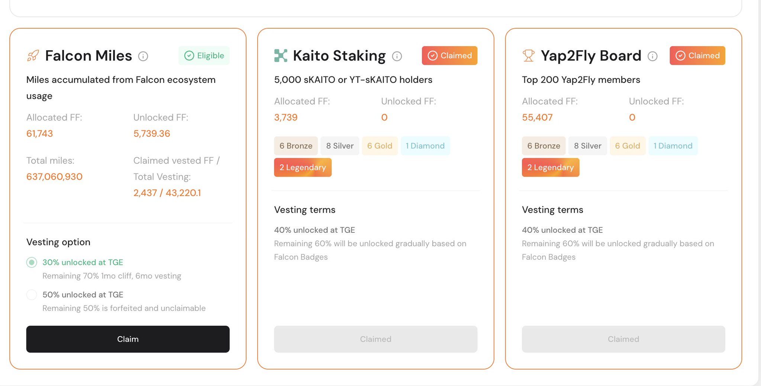
Task: Select the 30% unlocked at TGE option
Action: click(32, 263)
